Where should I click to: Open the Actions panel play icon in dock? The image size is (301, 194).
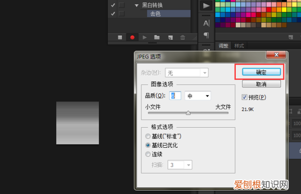[x=206, y=6]
